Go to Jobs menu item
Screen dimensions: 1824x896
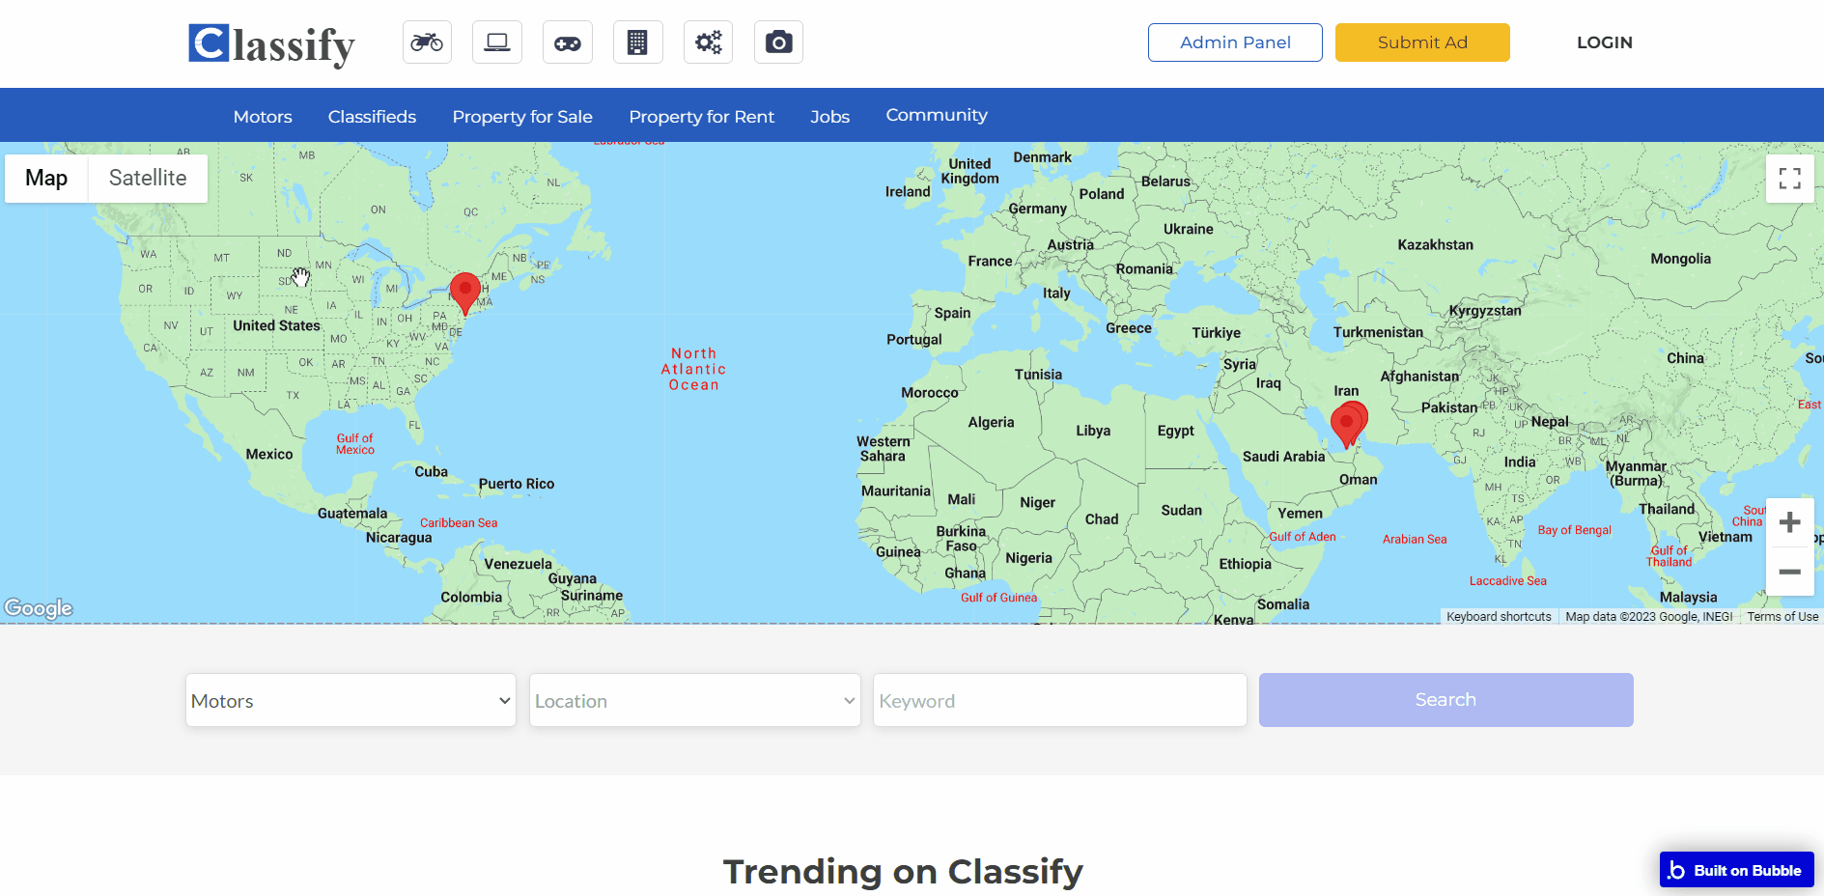pos(829,116)
